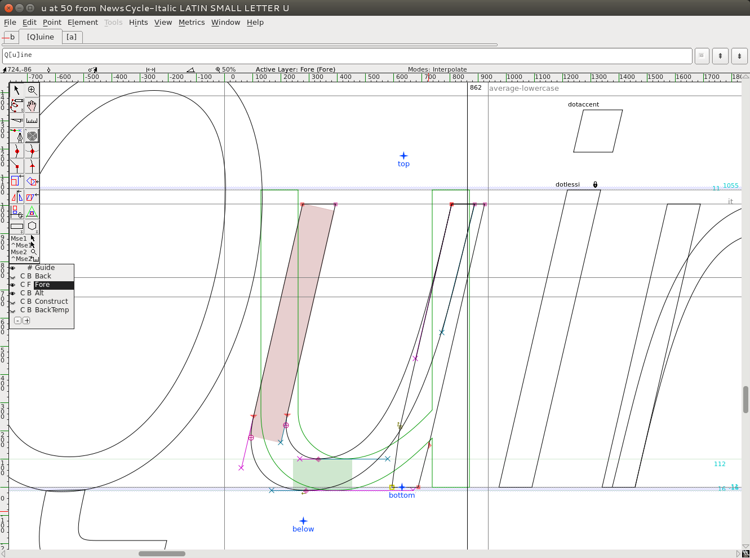Click the horizontal scrollbar thumb
The width and height of the screenshot is (750, 558).
(x=162, y=553)
